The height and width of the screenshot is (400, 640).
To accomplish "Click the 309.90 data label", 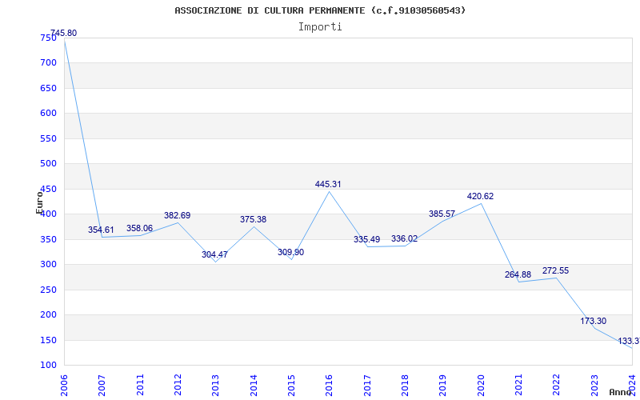I will coord(291,252).
